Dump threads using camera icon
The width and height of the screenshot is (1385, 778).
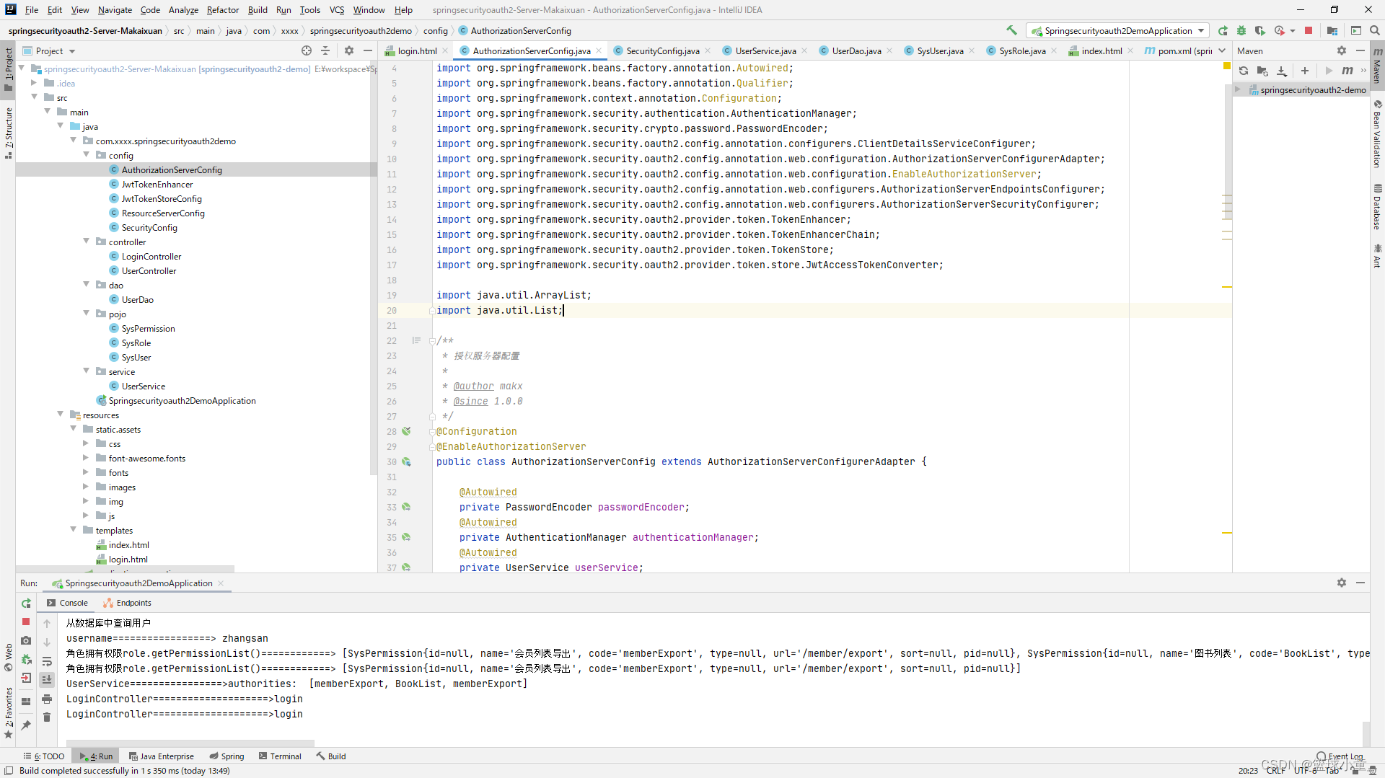pyautogui.click(x=26, y=640)
